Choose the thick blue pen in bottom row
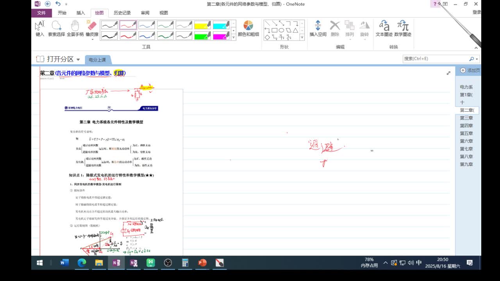Viewport: 500px width, 281px height. 147,36
